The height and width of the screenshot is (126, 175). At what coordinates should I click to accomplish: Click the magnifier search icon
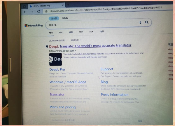click(x=147, y=22)
